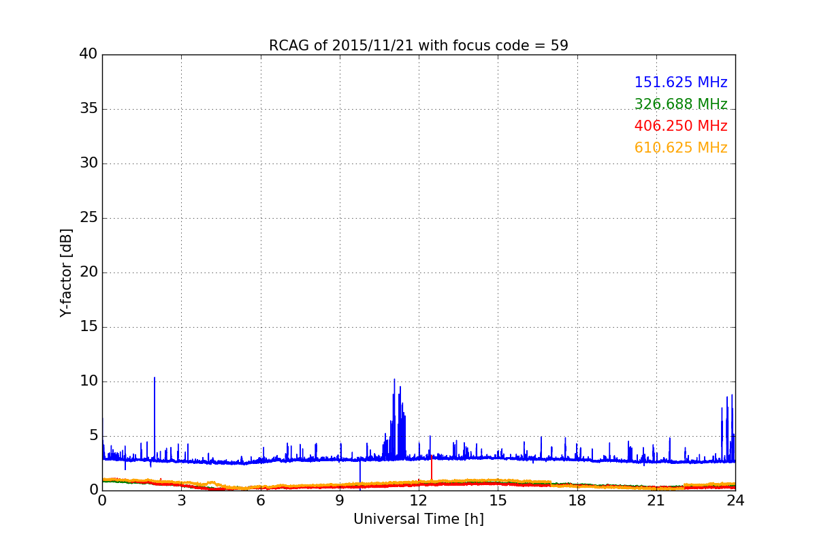Click the x-axis tick label '18'
Image resolution: width=817 pixels, height=545 pixels.
[x=577, y=500]
